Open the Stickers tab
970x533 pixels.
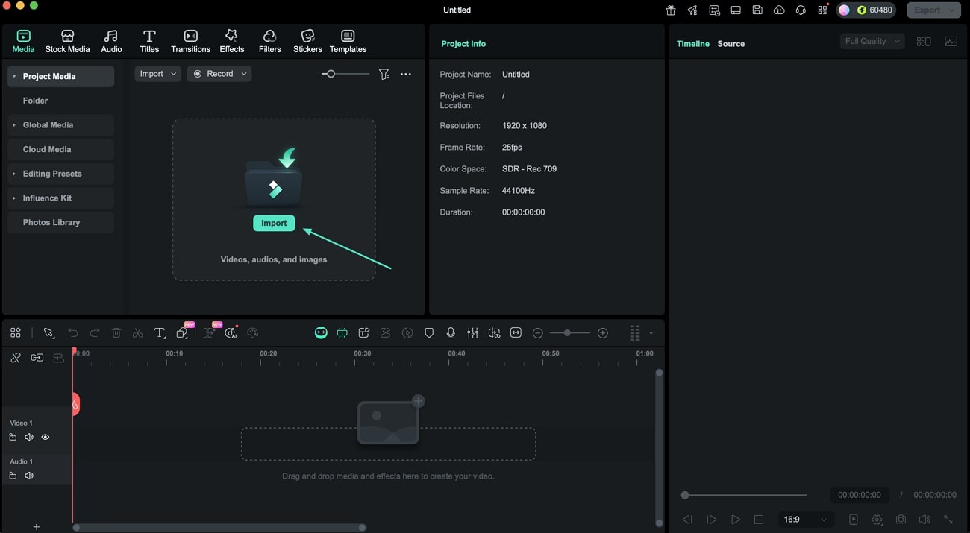click(x=307, y=41)
